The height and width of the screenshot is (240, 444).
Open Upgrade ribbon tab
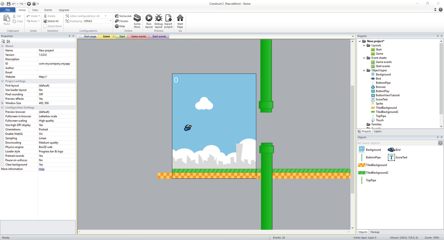pyautogui.click(x=64, y=10)
